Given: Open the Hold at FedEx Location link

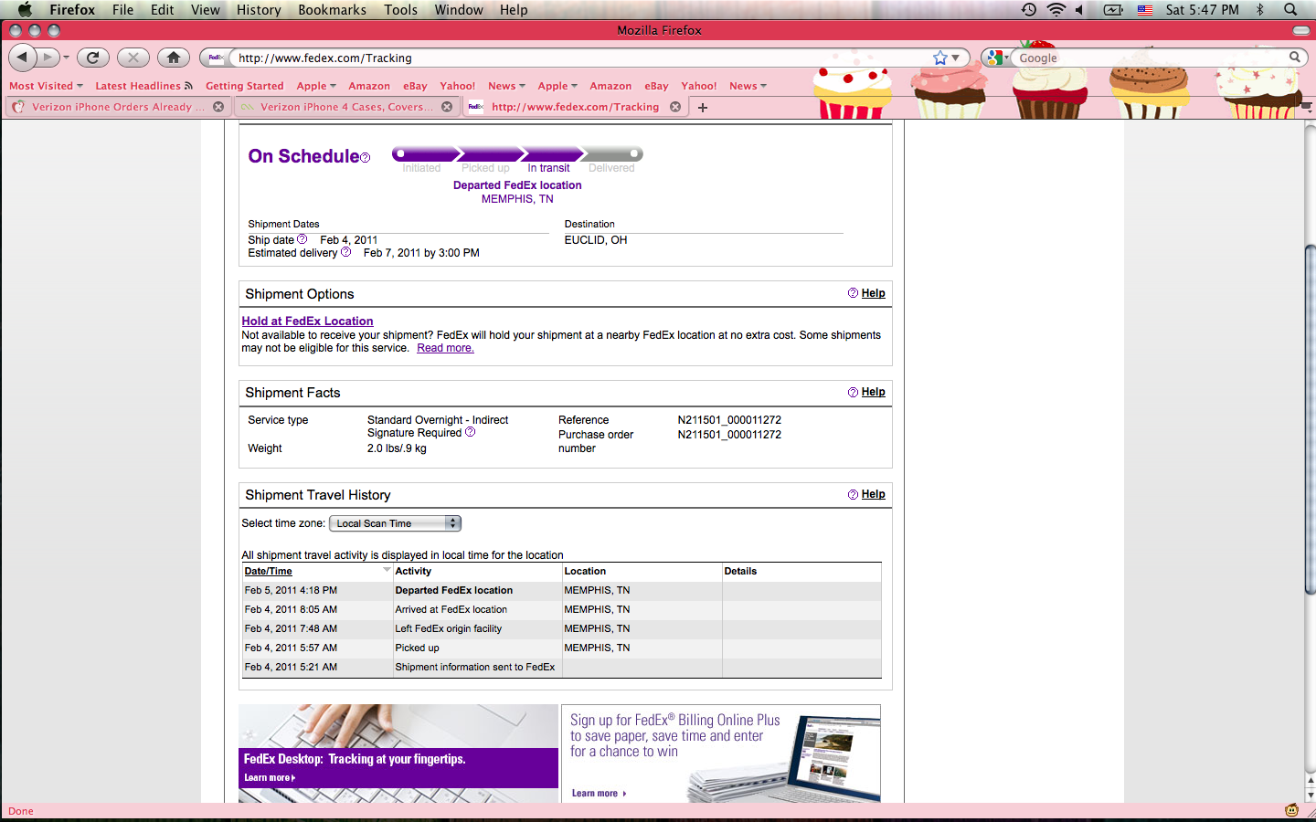Looking at the screenshot, I should click(307, 321).
